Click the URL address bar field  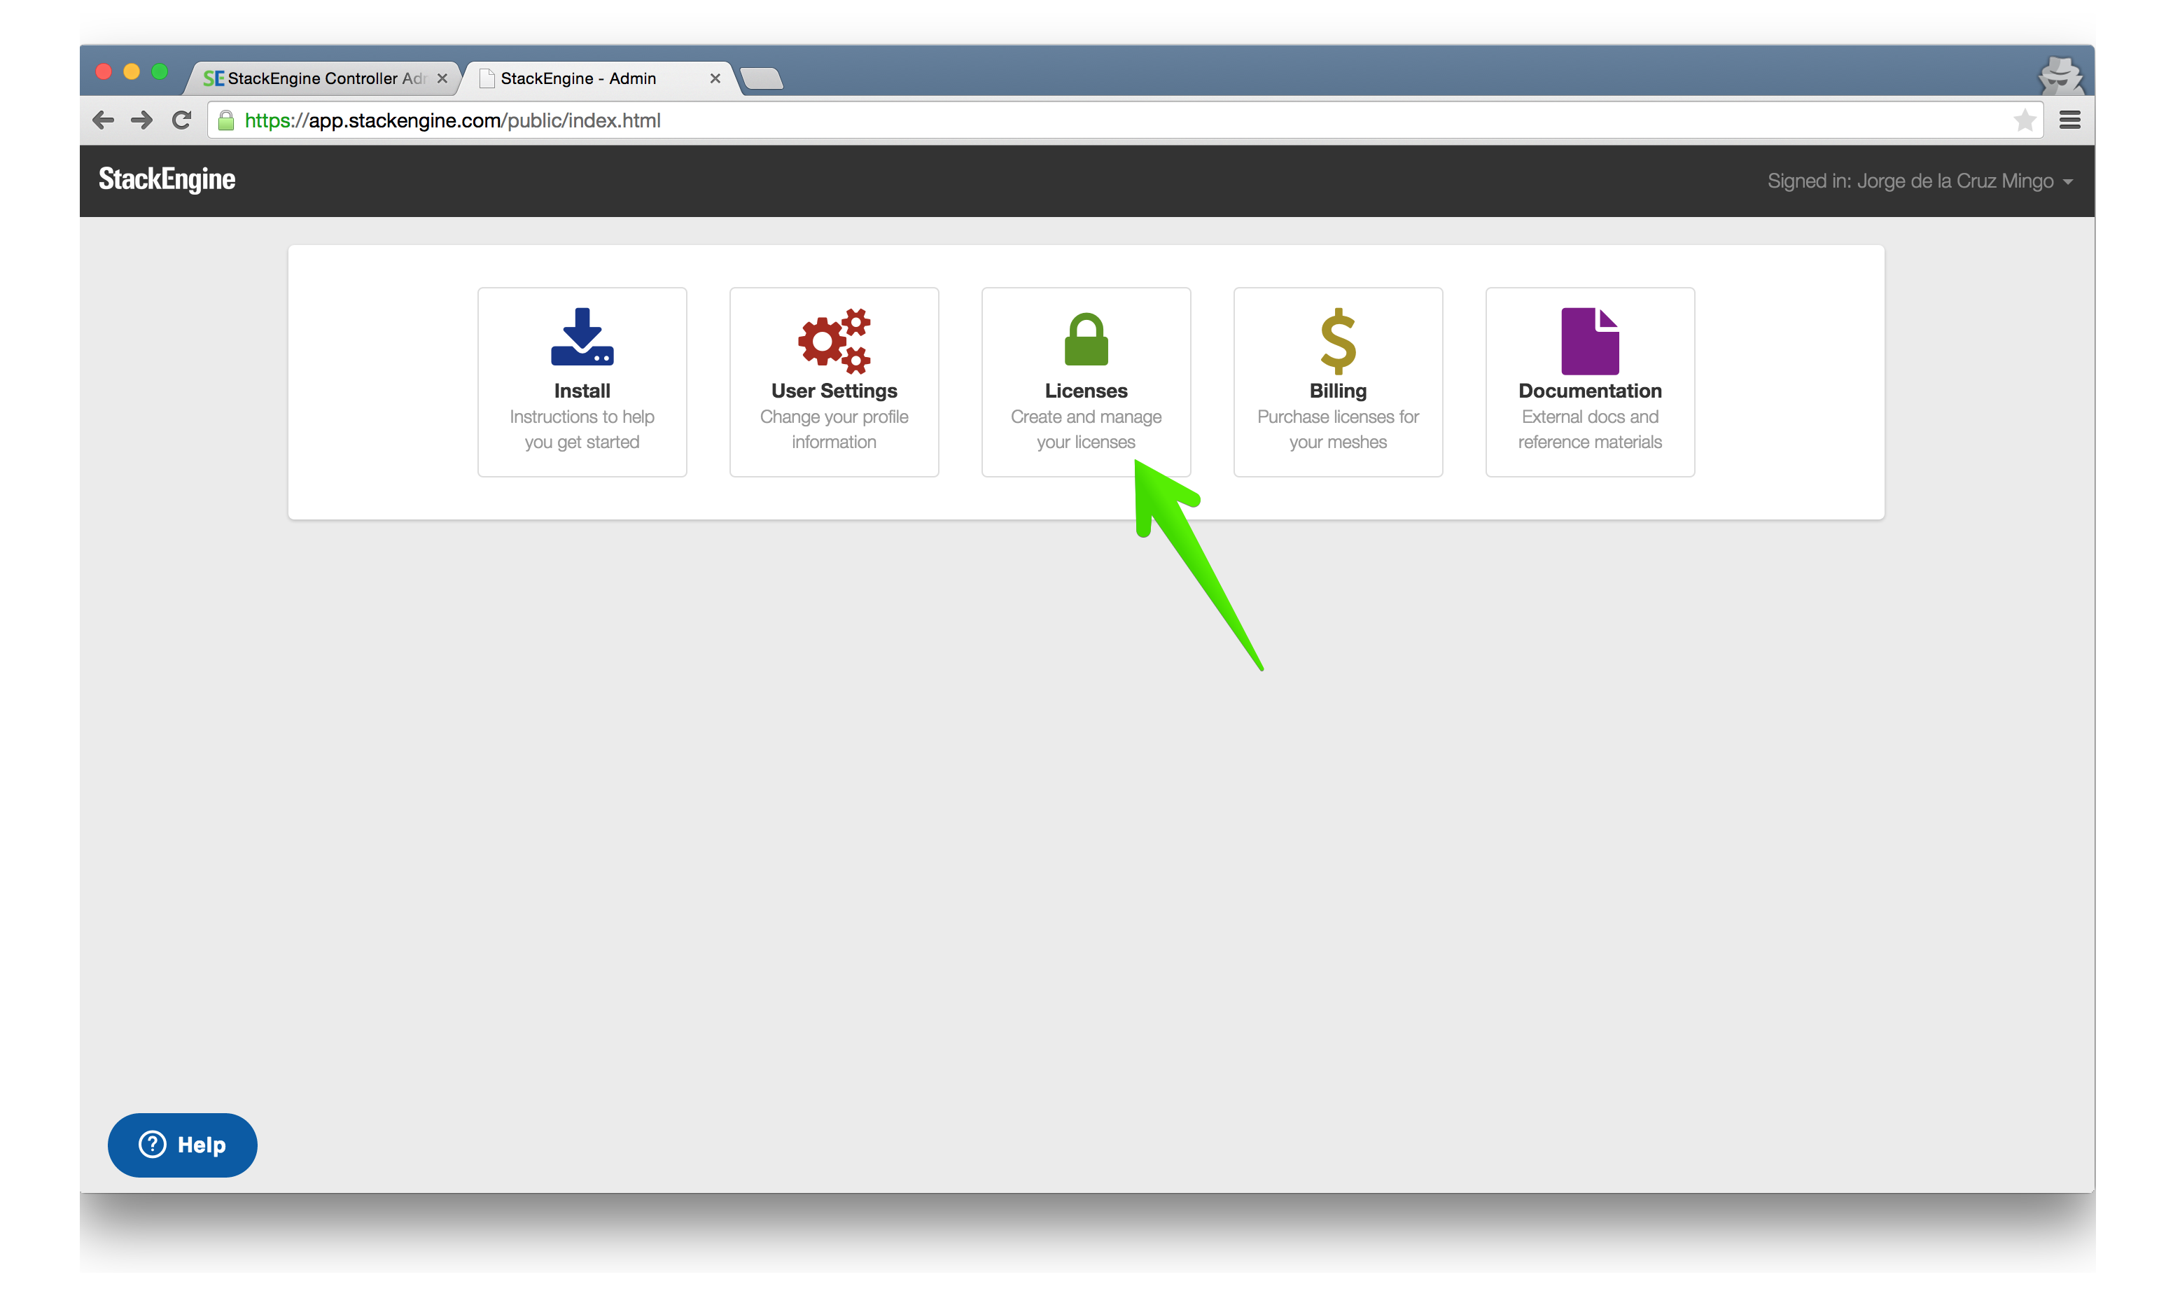click(1125, 120)
